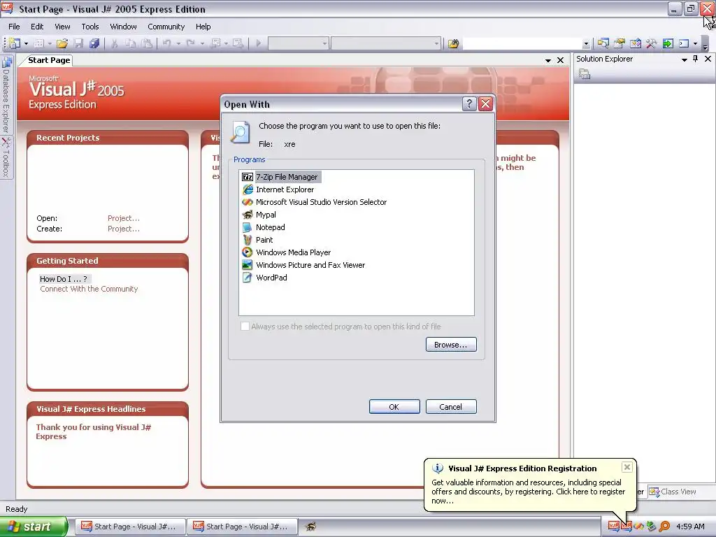Viewport: 716px width, 537px height.
Task: Click the Start Debugging play icon
Action: (259, 43)
